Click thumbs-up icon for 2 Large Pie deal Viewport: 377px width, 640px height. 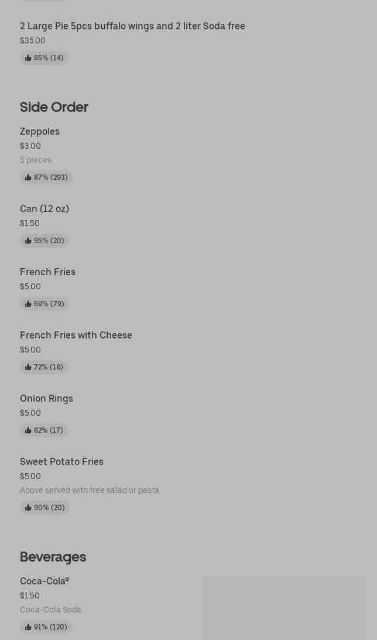coord(28,58)
